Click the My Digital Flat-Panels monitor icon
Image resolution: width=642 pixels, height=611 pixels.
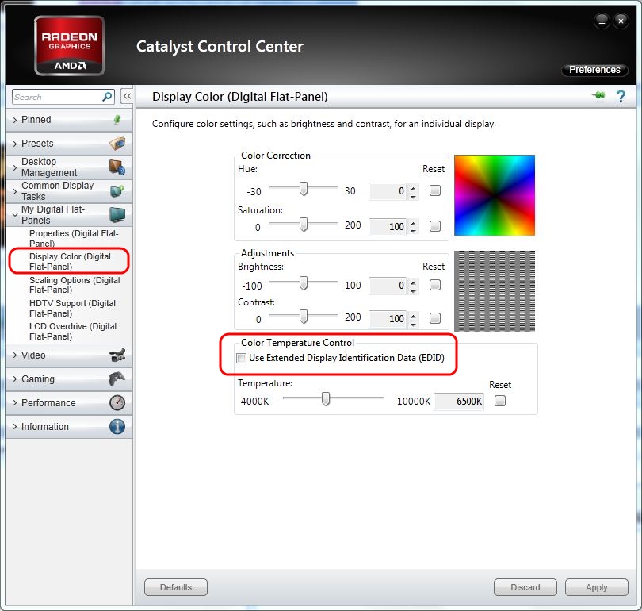(x=117, y=214)
